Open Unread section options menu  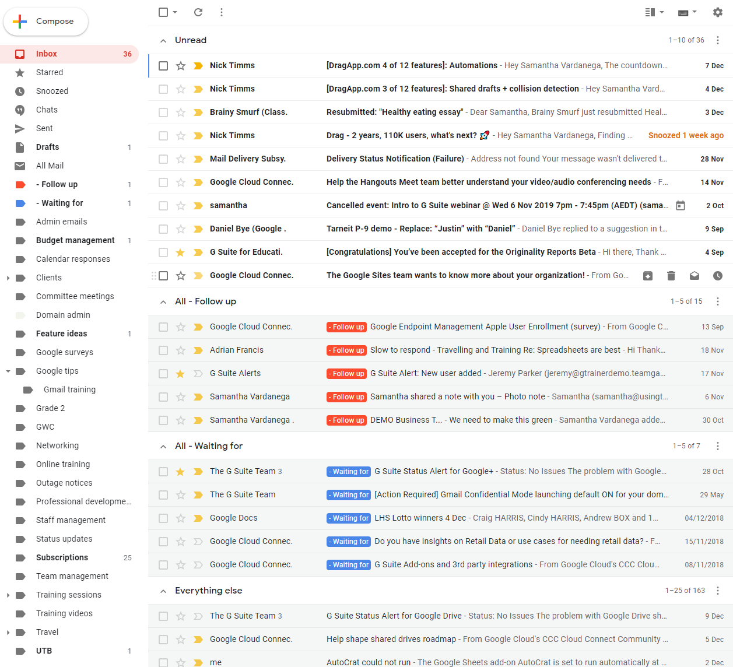pos(718,40)
